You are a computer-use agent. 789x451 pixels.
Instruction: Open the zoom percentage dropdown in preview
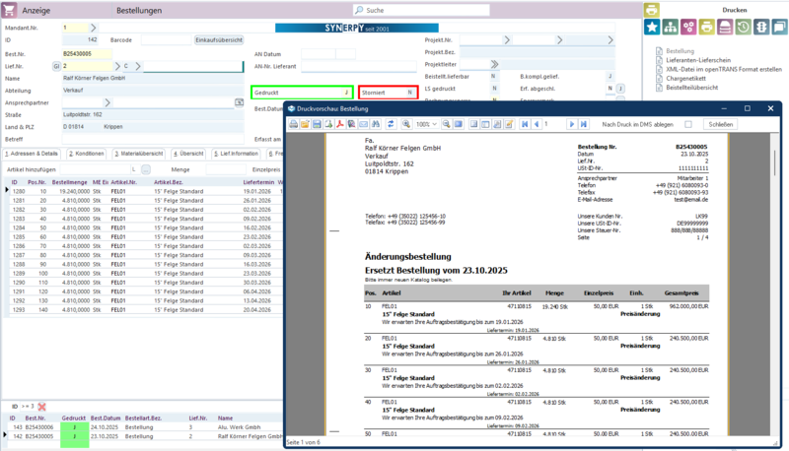435,125
